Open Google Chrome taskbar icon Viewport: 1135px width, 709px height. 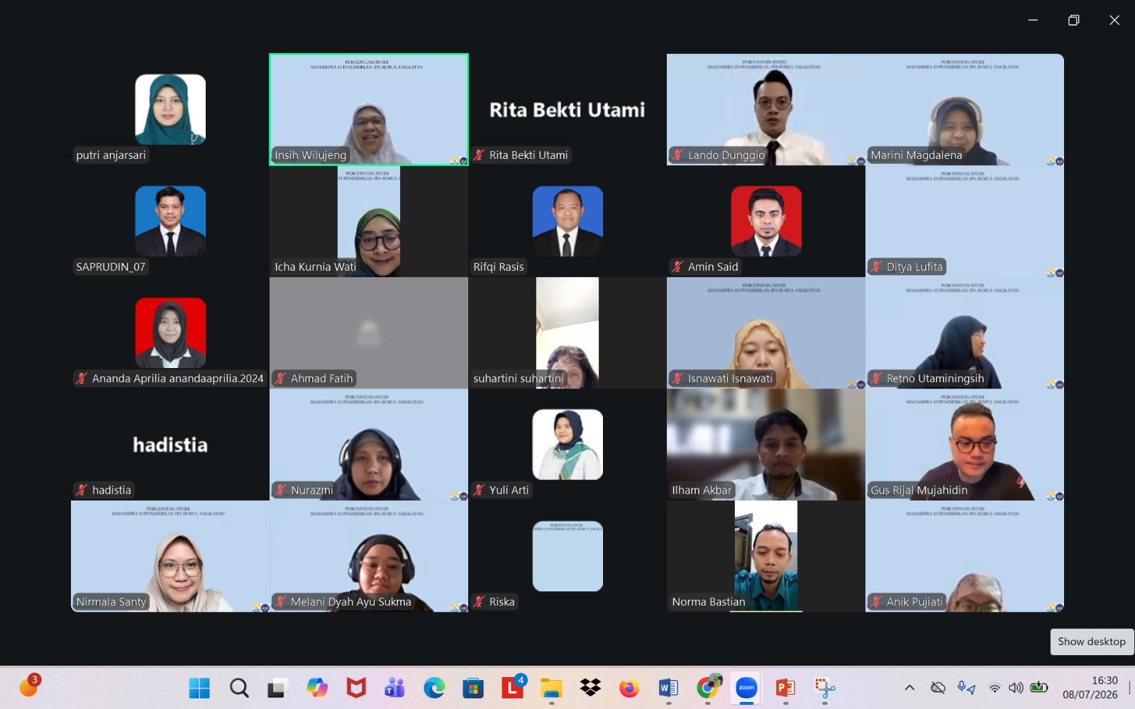click(707, 688)
